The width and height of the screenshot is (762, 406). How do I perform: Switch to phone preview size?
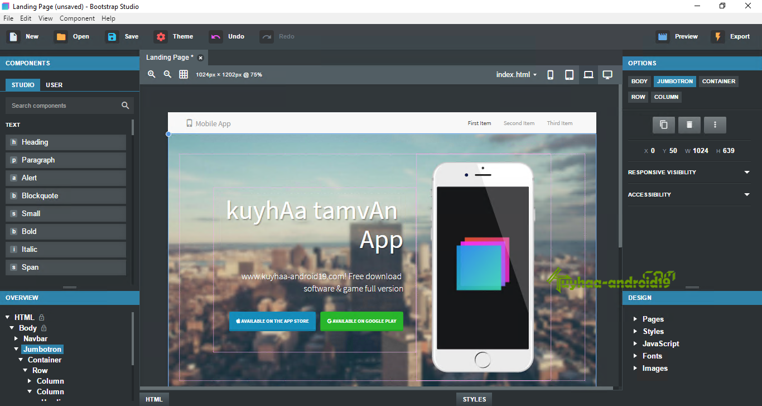tap(551, 75)
